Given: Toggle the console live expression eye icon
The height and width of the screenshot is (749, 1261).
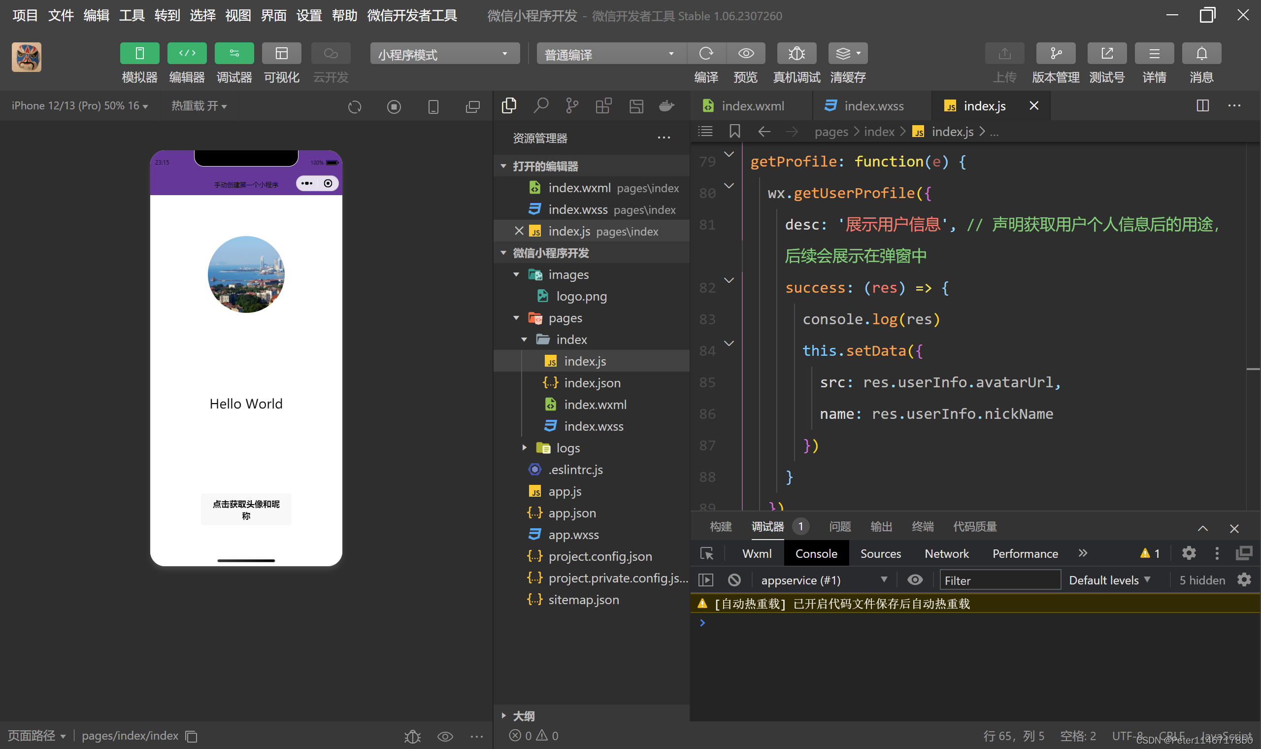Looking at the screenshot, I should (x=915, y=580).
